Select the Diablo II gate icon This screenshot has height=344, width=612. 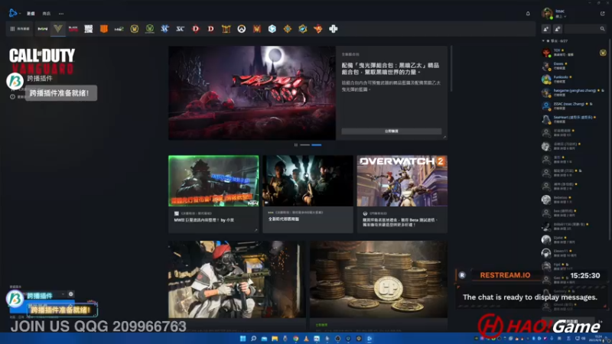click(226, 29)
